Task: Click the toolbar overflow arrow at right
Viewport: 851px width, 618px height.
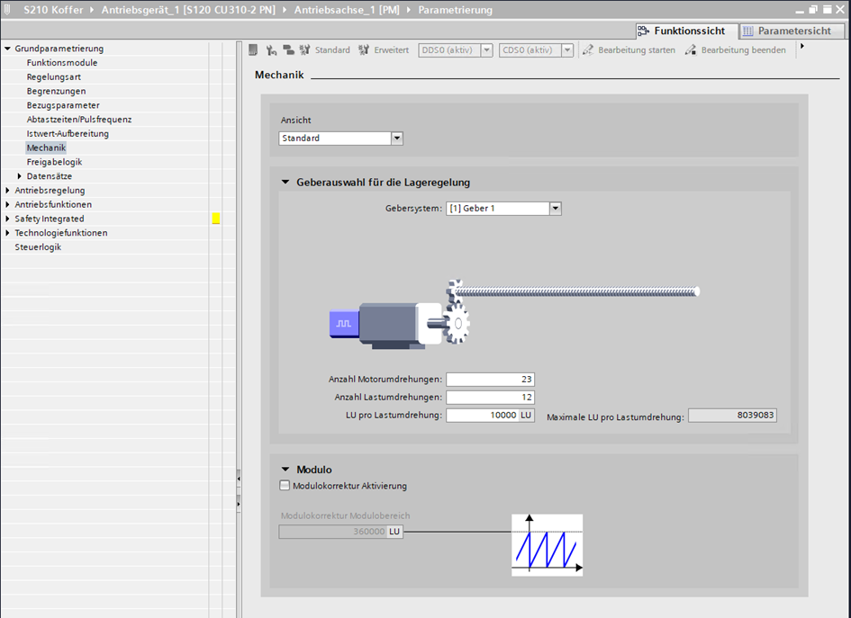Action: 801,46
